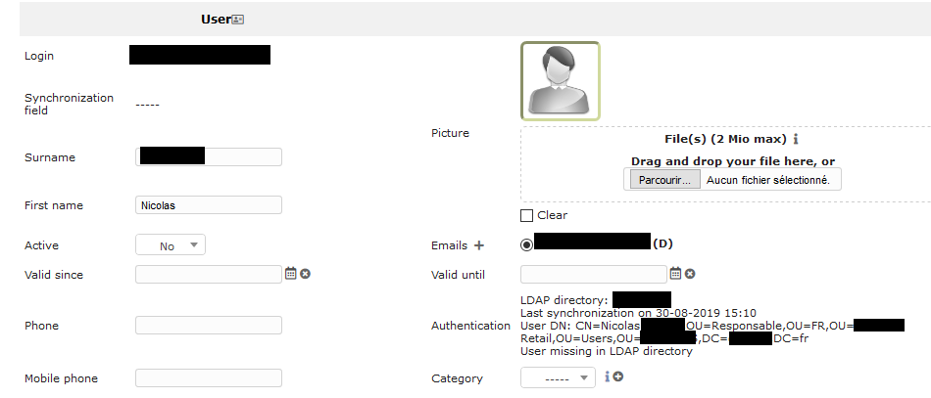Screen dimensions: 931x398
Task: Select the default email radio button
Action: 526,244
